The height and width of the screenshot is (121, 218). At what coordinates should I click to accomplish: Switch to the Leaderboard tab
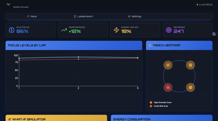tap(83, 16)
